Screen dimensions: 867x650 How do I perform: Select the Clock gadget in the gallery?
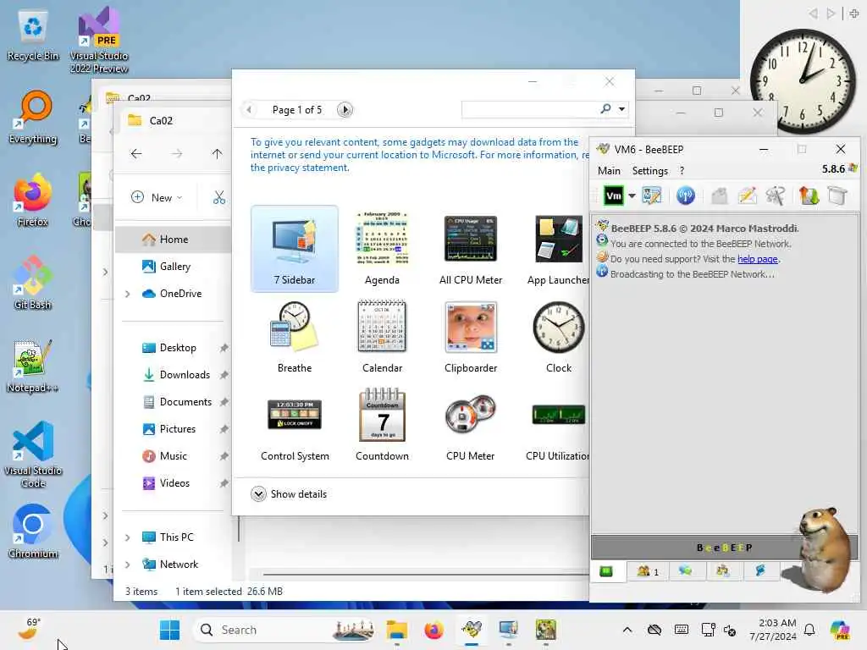point(559,337)
